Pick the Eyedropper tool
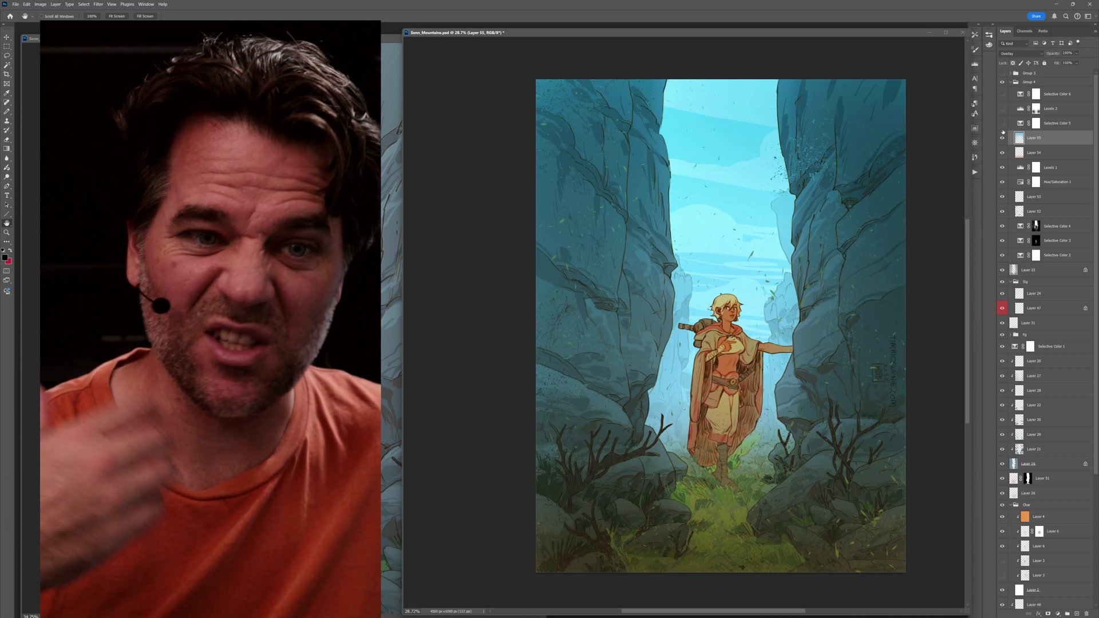 pos(7,93)
